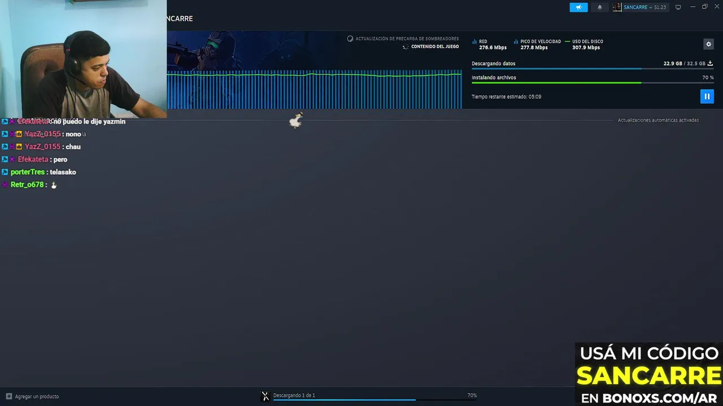
Task: Click the porterTres telasako chat message
Action: (39, 172)
